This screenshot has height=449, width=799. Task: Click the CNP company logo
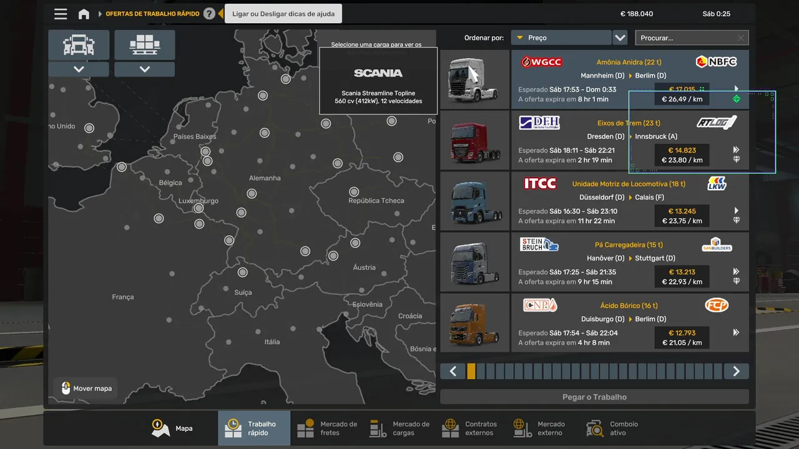[540, 305]
